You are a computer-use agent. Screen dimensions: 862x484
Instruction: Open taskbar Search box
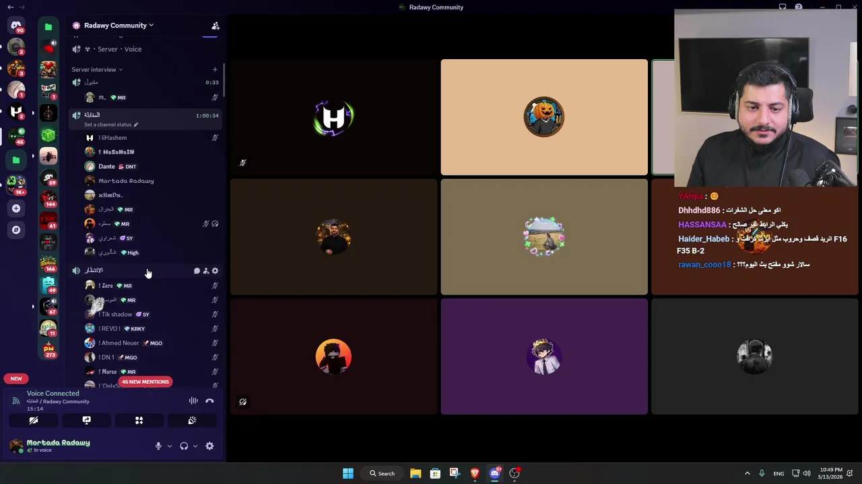coord(381,473)
